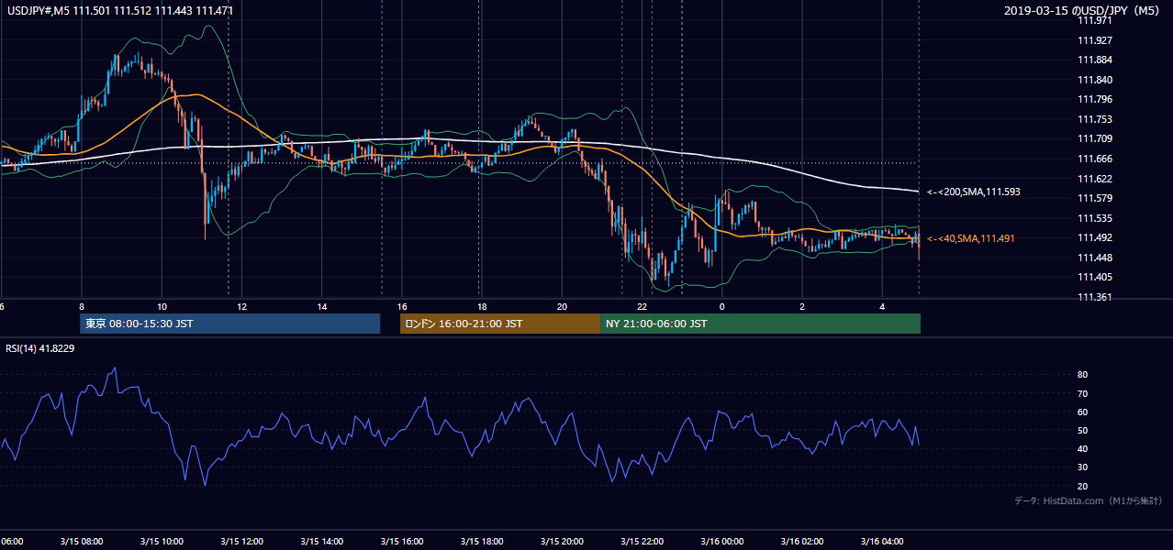Click the 200,SMA,111.593 indicator label

[x=974, y=192]
